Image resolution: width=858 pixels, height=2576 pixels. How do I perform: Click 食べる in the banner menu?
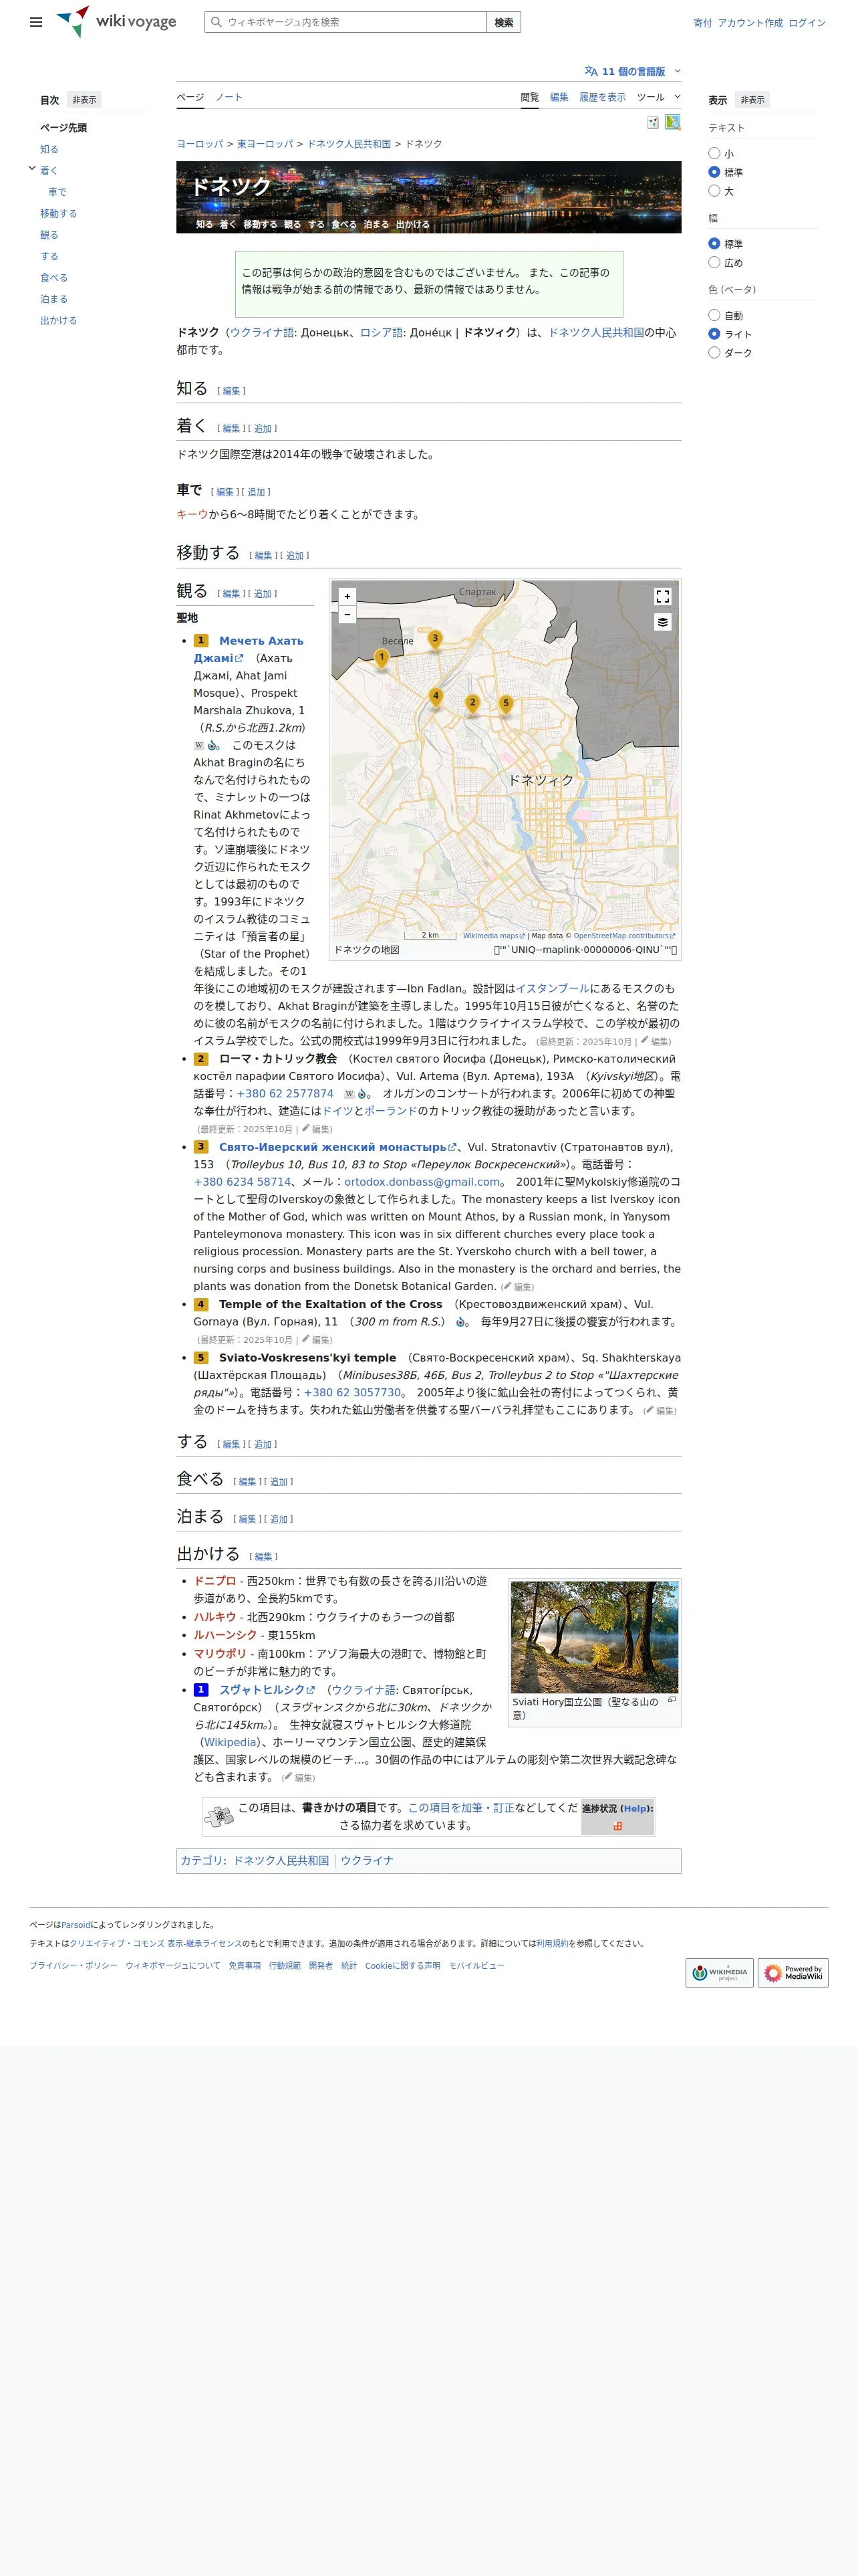click(343, 224)
